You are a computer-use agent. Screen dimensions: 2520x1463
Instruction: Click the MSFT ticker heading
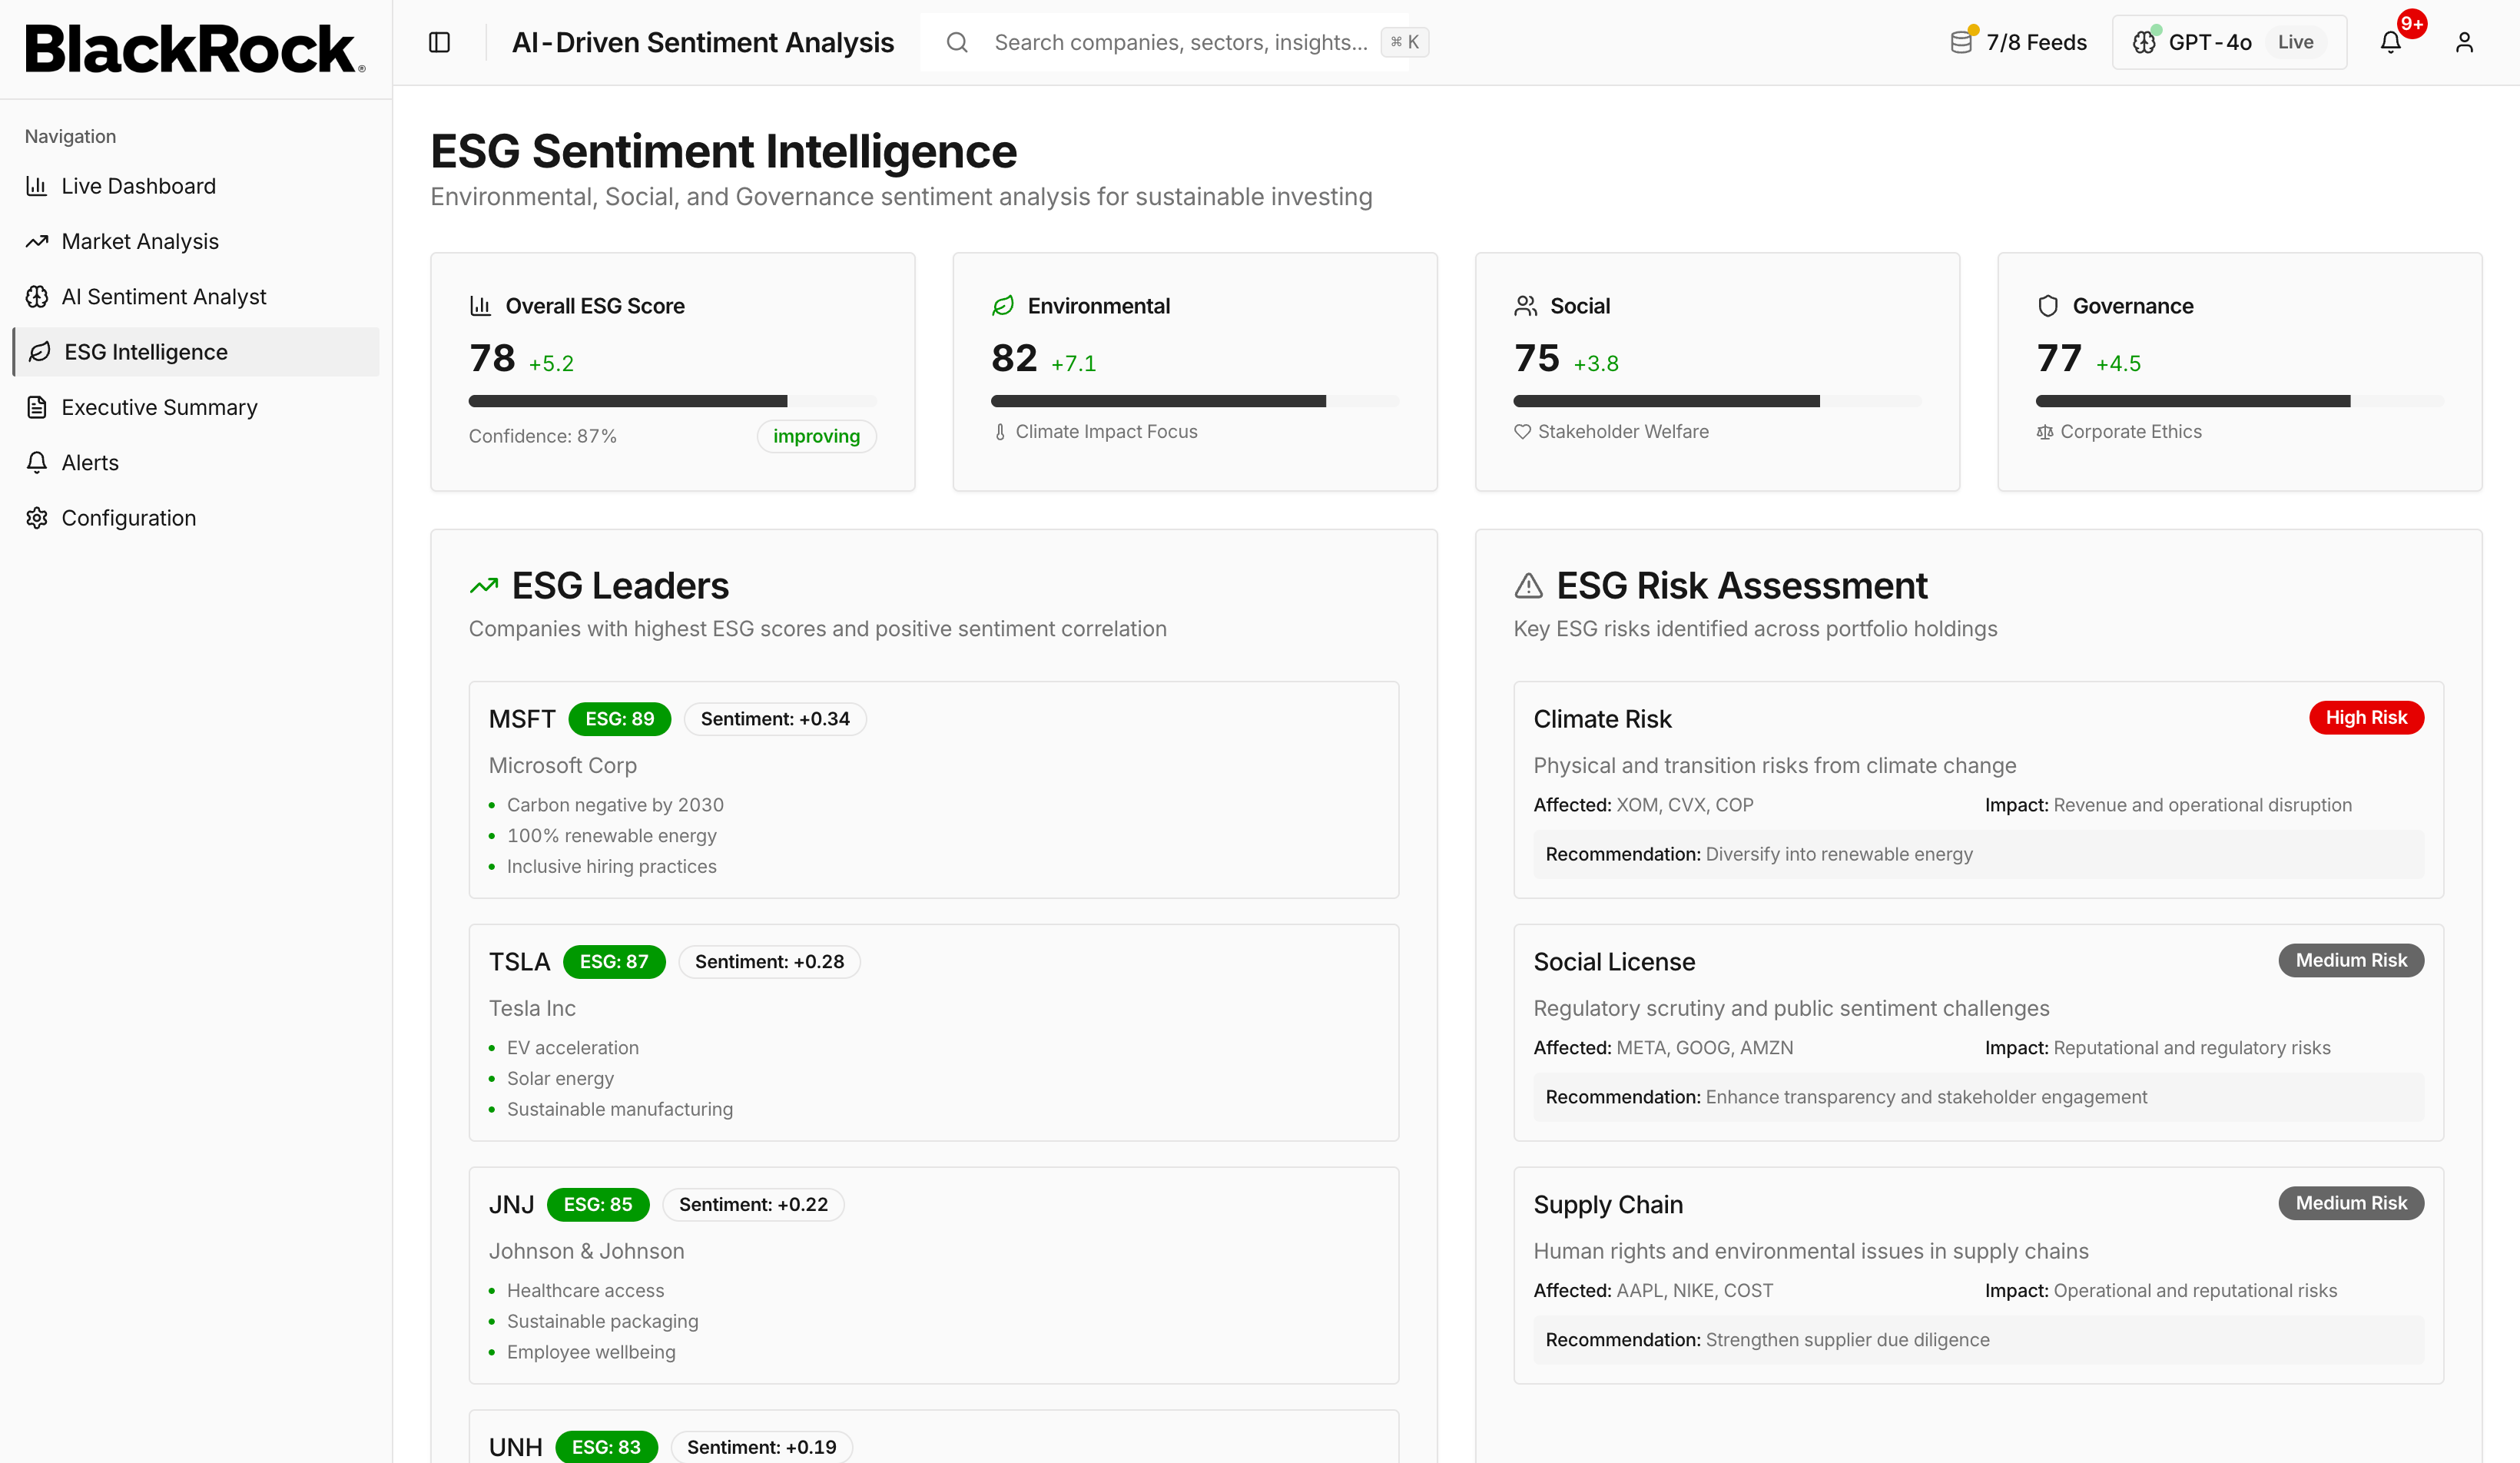coord(522,719)
